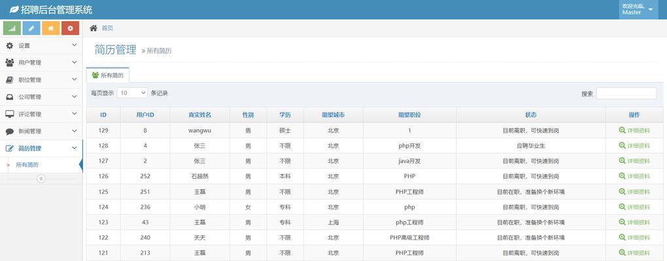Sort table by 学历 column header
The image size is (667, 261).
(285, 115)
